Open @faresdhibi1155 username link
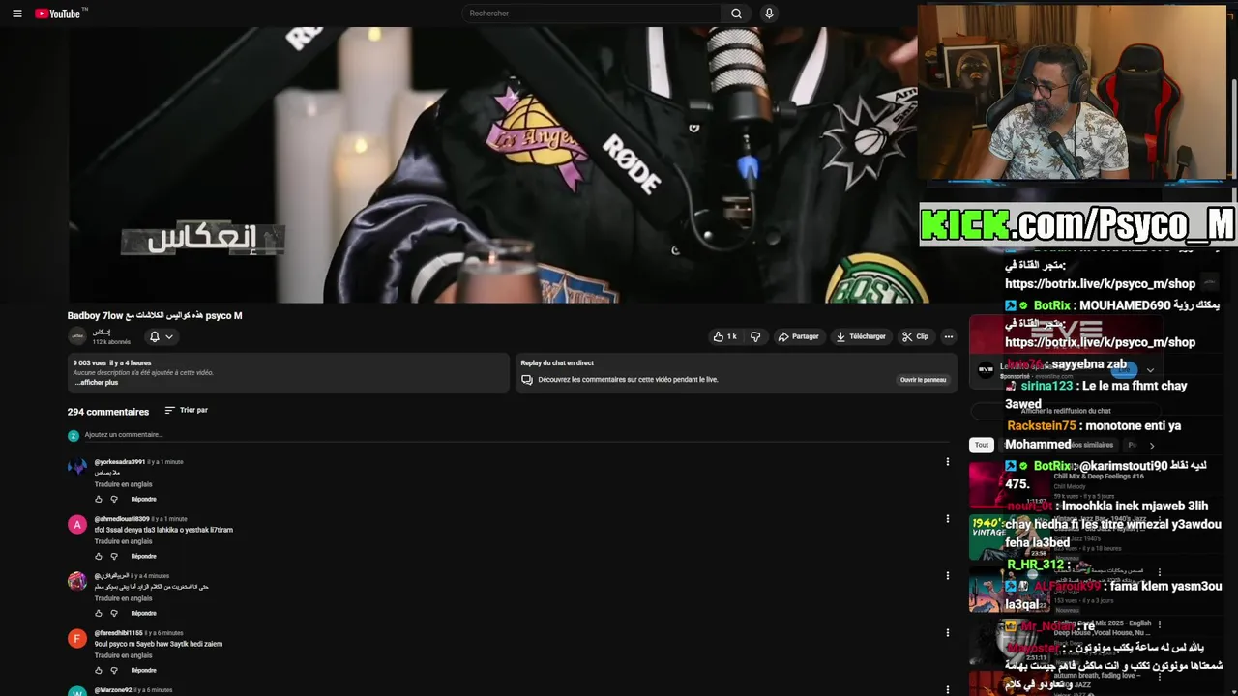The height and width of the screenshot is (696, 1238). click(118, 633)
